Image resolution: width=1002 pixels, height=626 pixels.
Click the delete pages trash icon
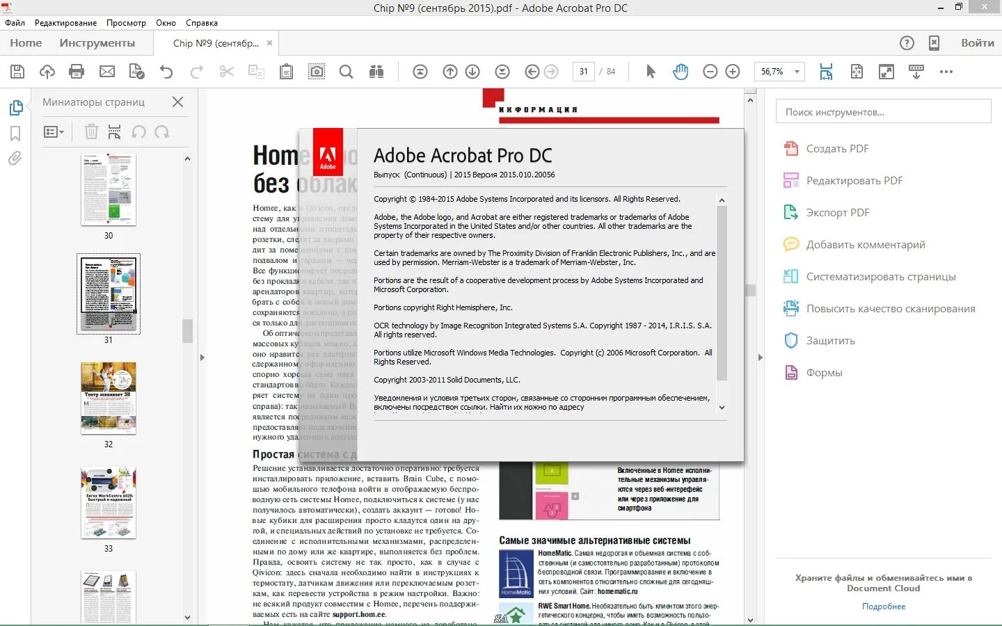[x=91, y=131]
